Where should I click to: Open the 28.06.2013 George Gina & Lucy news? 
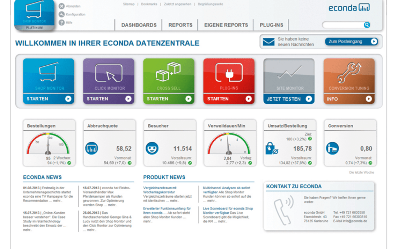point(107,221)
